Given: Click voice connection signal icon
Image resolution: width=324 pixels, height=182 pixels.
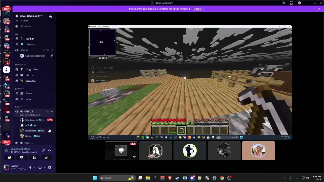Looking at the screenshot, I should 6,150.
